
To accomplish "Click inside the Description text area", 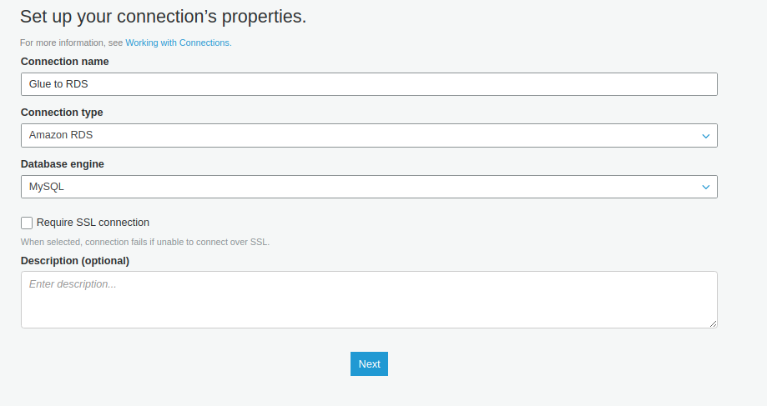I will (x=368, y=299).
